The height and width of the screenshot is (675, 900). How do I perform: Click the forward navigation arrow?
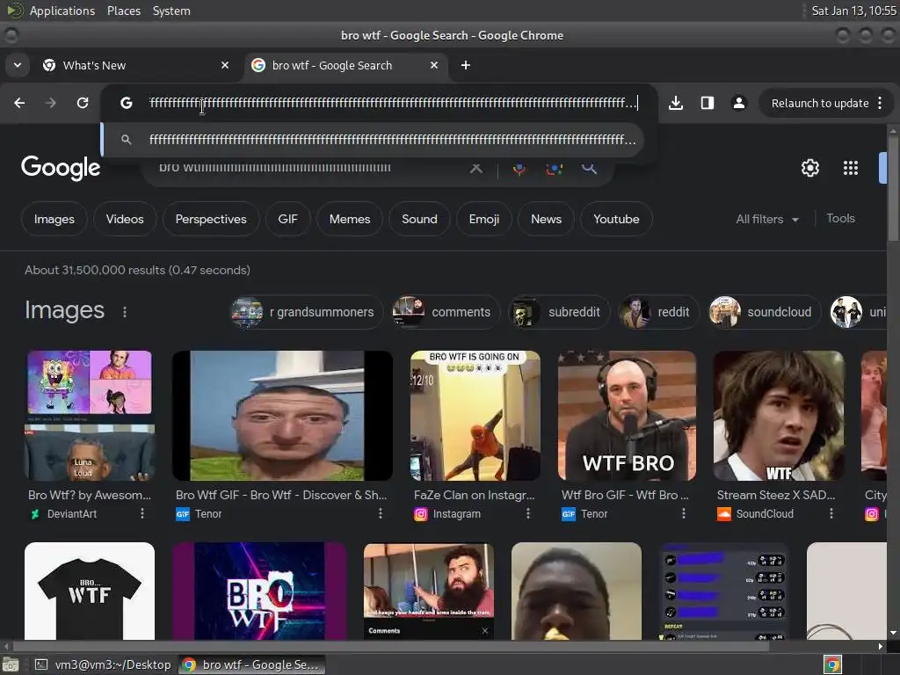[51, 103]
